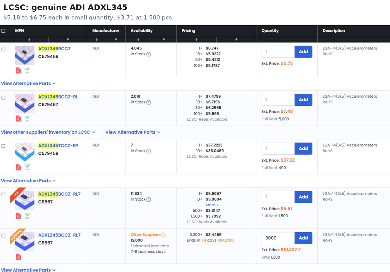Open ADXL345TCCZ-EP part number link
This screenshot has height=272, width=390.
tap(58, 145)
